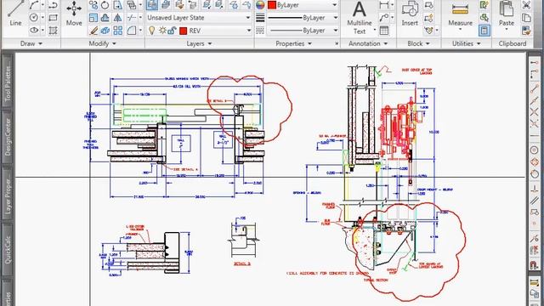Image resolution: width=544 pixels, height=306 pixels.
Task: Open the QuickCalc side tab
Action: tap(8, 250)
